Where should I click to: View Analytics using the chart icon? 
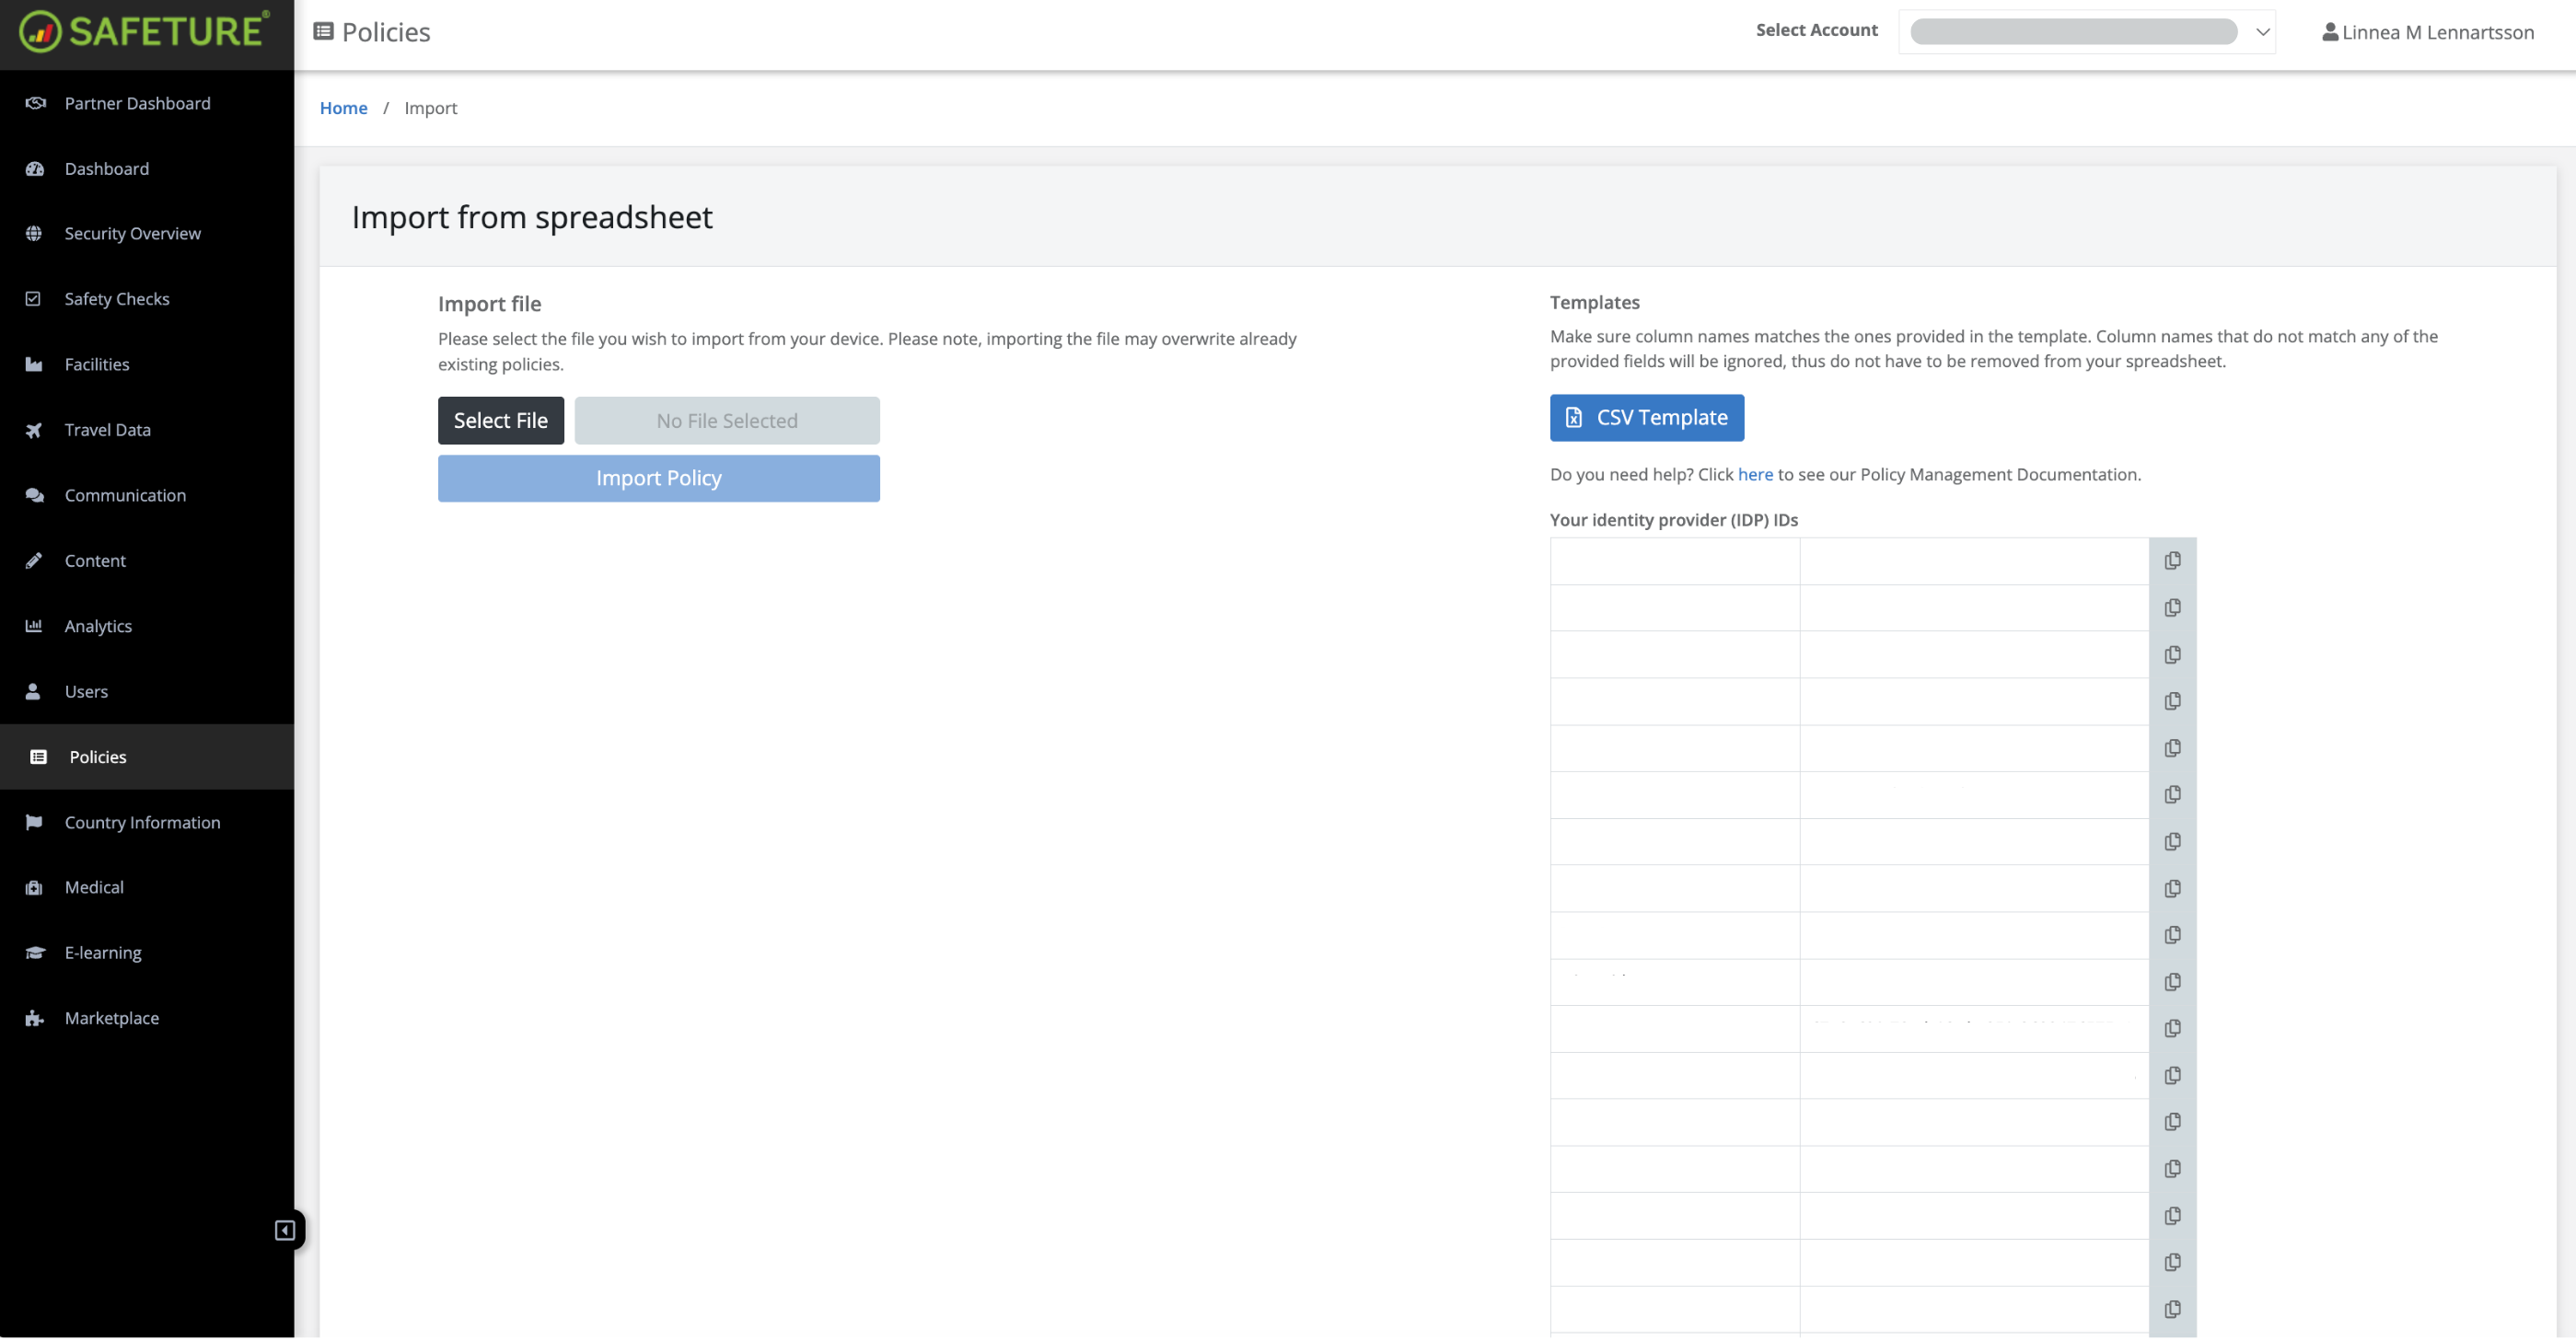(x=34, y=626)
